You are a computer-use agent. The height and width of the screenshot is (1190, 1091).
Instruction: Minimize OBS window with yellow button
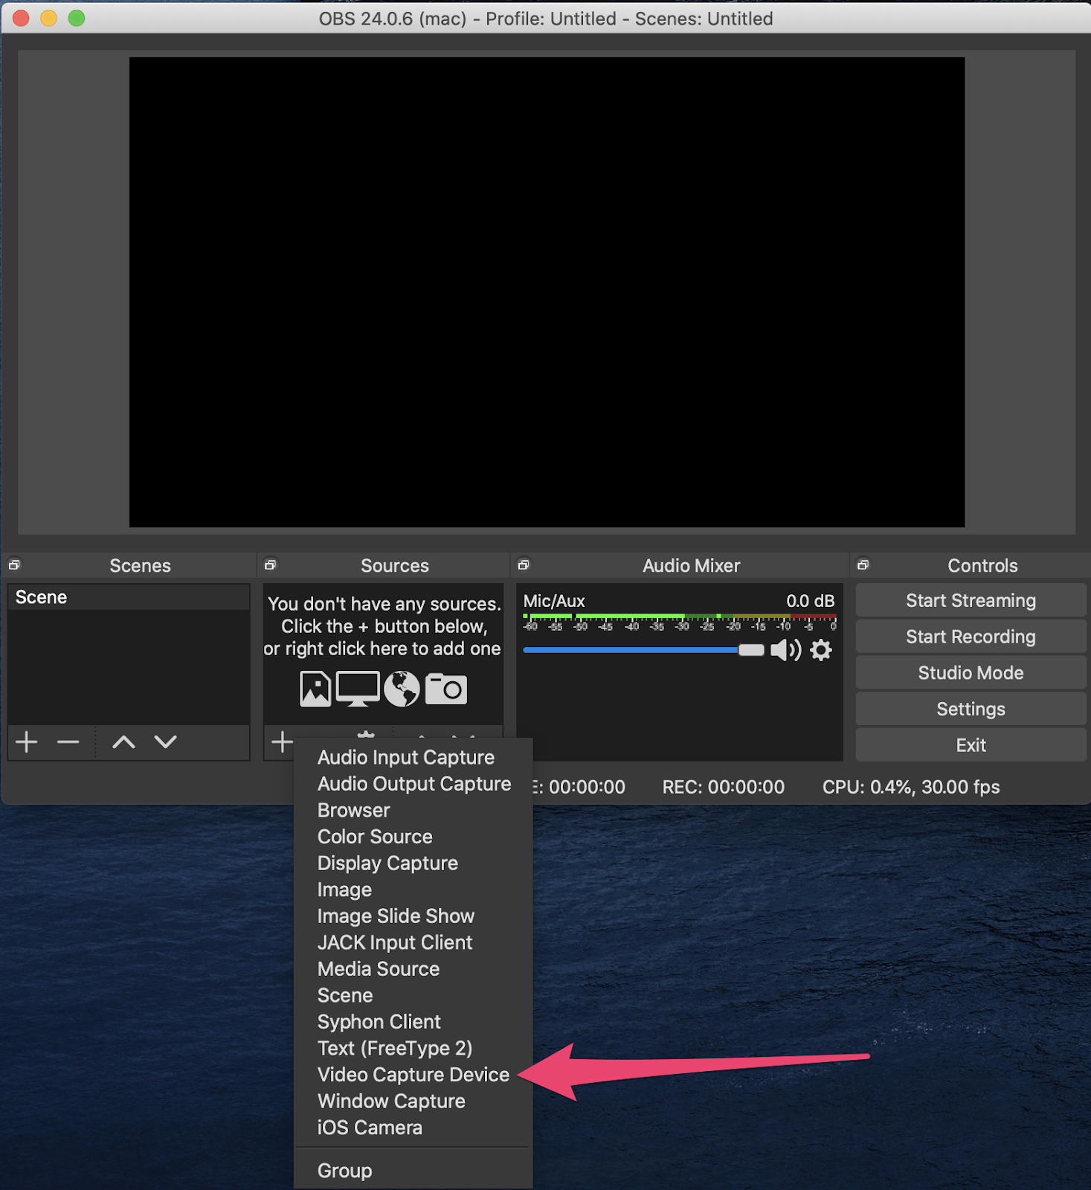[48, 18]
